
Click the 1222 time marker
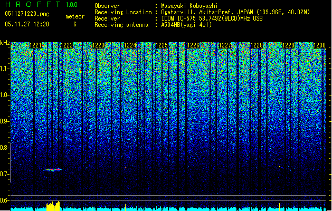coord(67,45)
